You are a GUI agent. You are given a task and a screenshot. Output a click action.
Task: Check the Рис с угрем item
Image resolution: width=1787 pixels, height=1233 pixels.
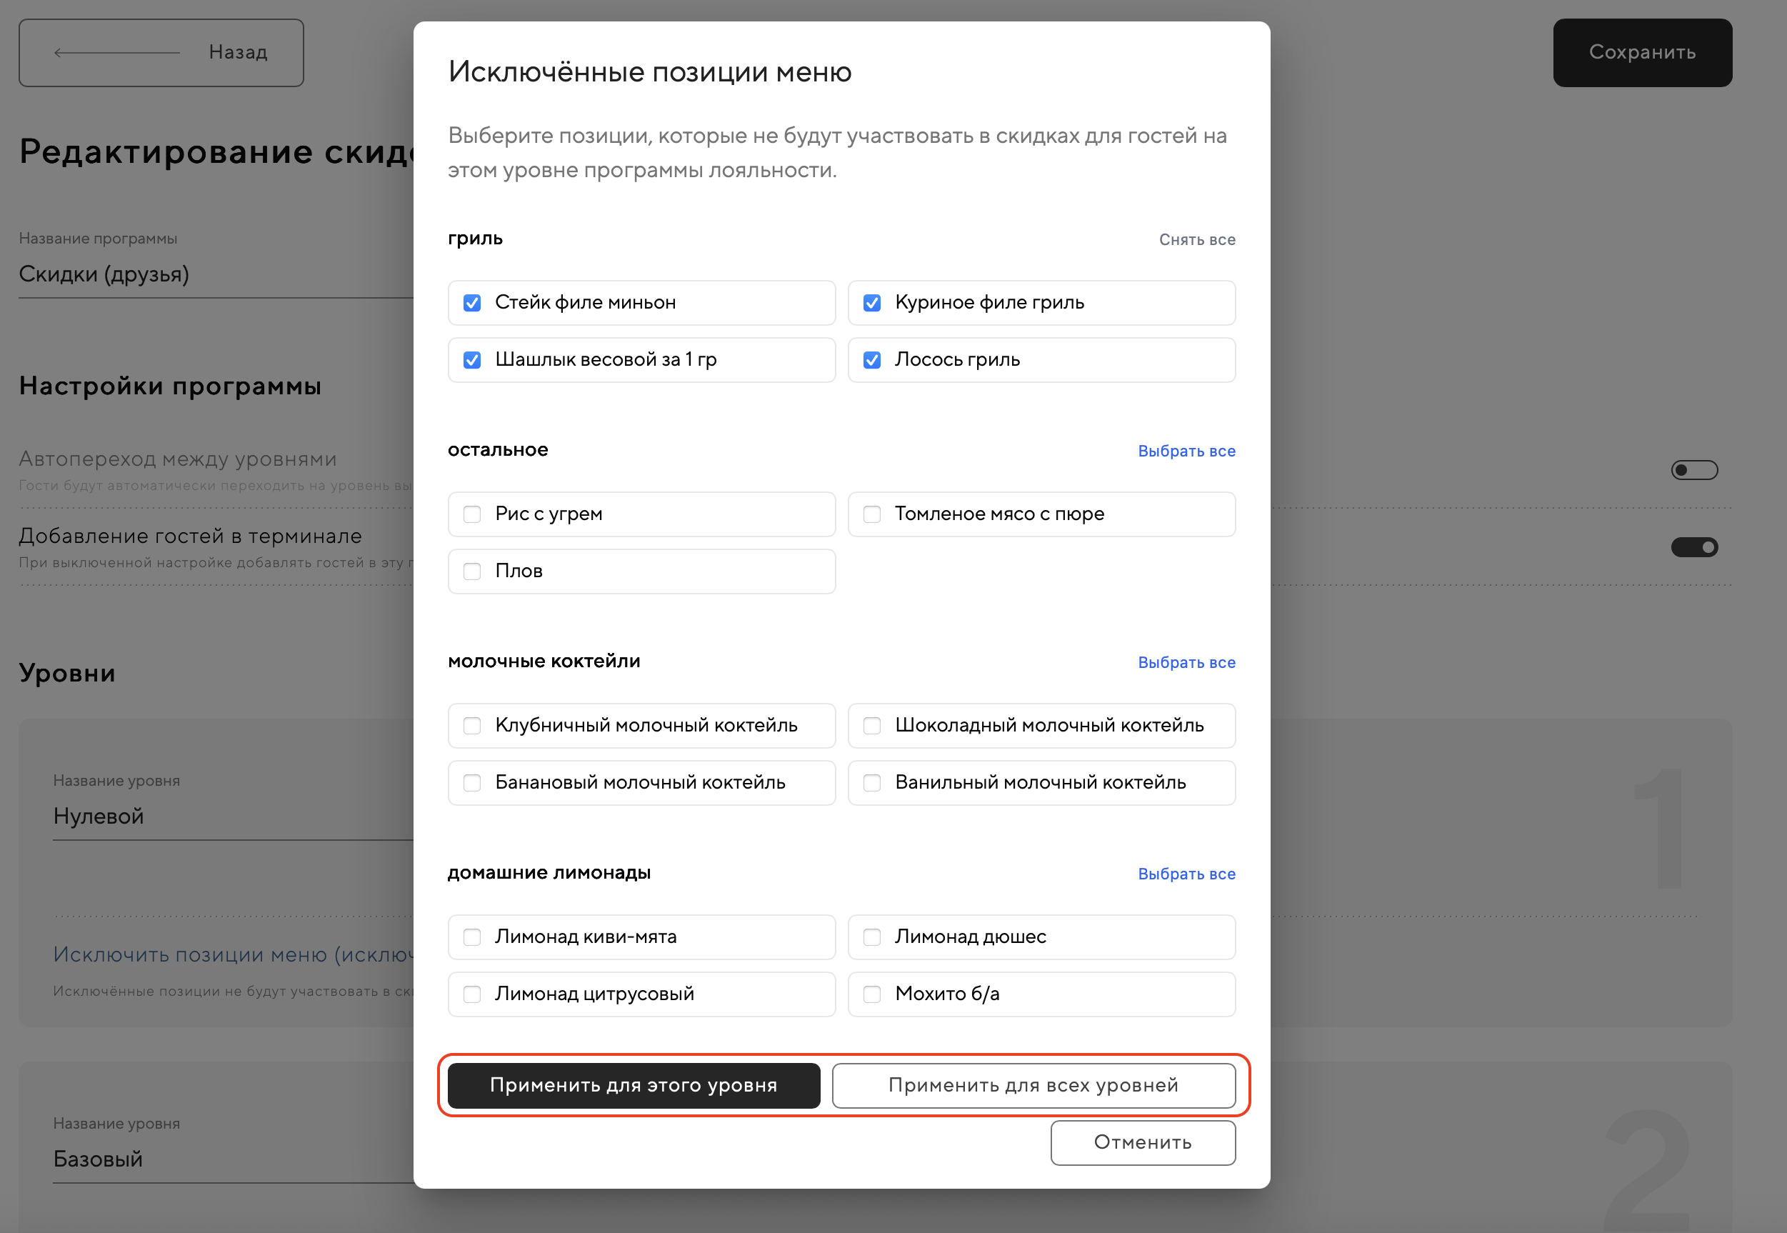[x=472, y=514]
